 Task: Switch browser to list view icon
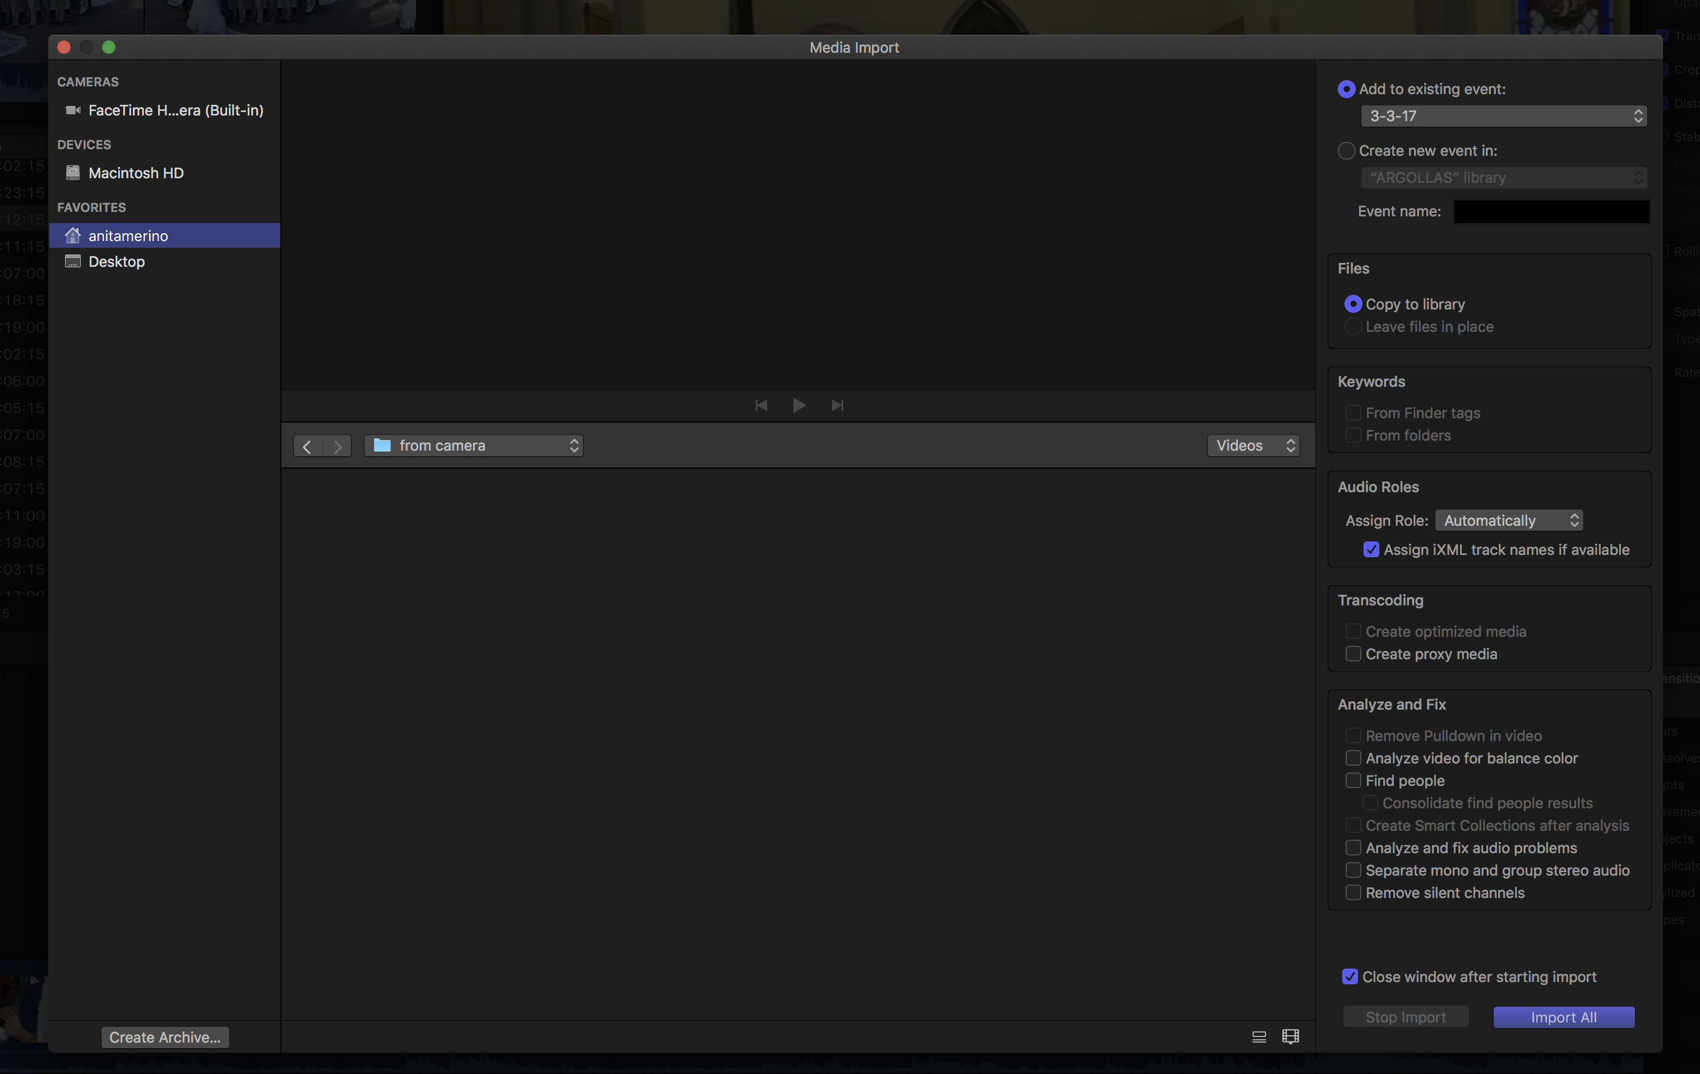click(1259, 1036)
